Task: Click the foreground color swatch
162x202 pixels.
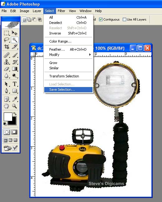Action: 8,117
